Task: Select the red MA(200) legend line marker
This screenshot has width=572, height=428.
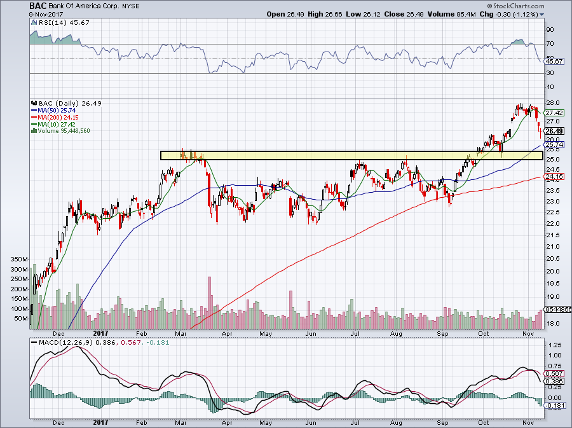Action: (34, 117)
